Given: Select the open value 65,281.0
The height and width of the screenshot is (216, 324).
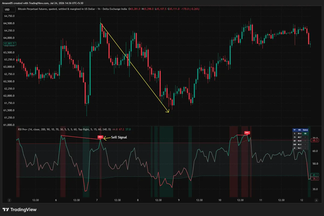Looking at the screenshot, I should coord(135,9).
